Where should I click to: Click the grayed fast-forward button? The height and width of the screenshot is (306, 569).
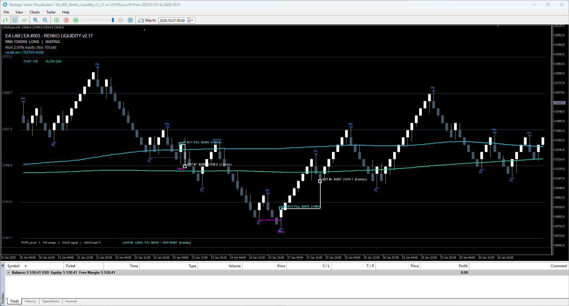(x=121, y=20)
